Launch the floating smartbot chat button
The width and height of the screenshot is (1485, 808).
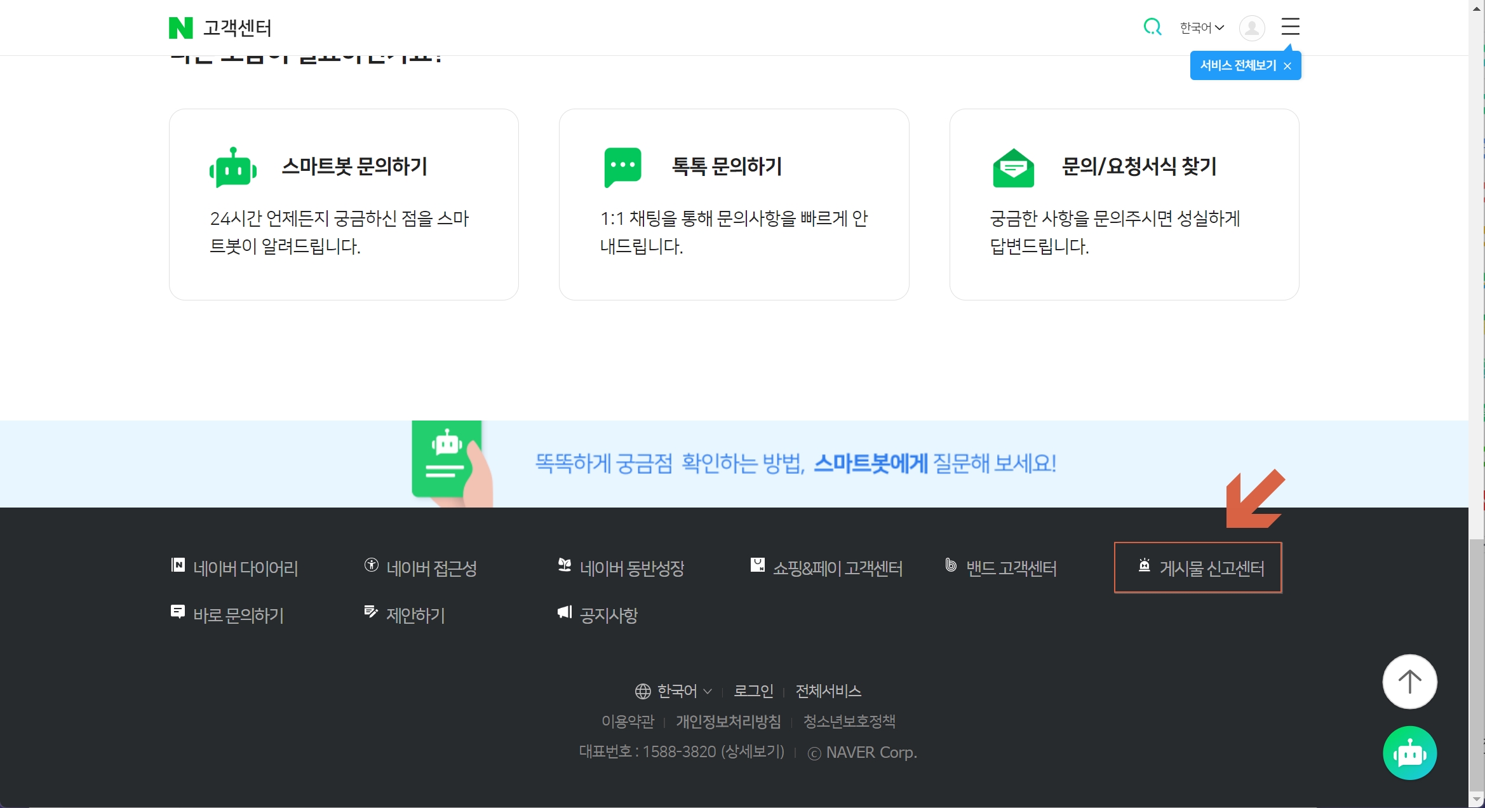(x=1409, y=753)
